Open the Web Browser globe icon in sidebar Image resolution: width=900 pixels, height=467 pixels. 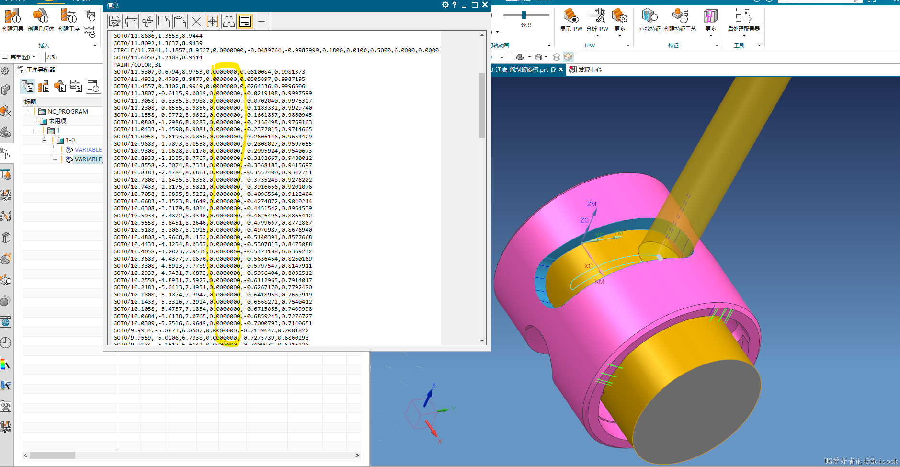6,322
